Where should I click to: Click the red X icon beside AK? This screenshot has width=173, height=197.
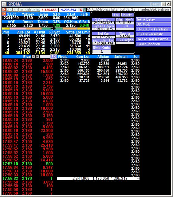click(x=4, y=10)
